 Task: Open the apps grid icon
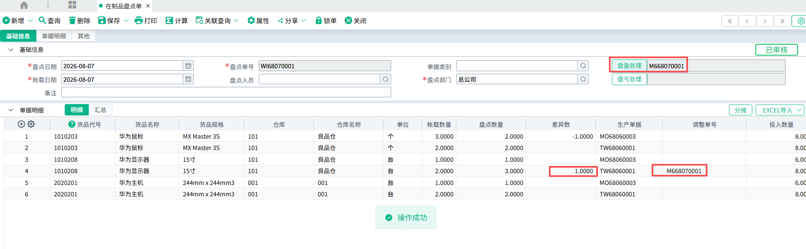[72, 5]
